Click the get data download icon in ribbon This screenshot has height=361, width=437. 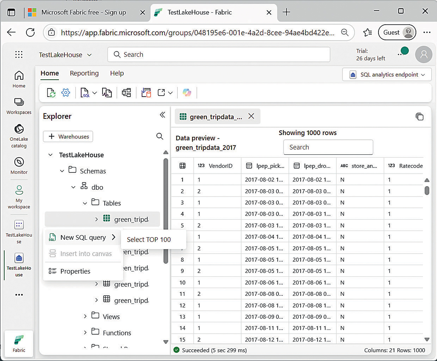[146, 93]
